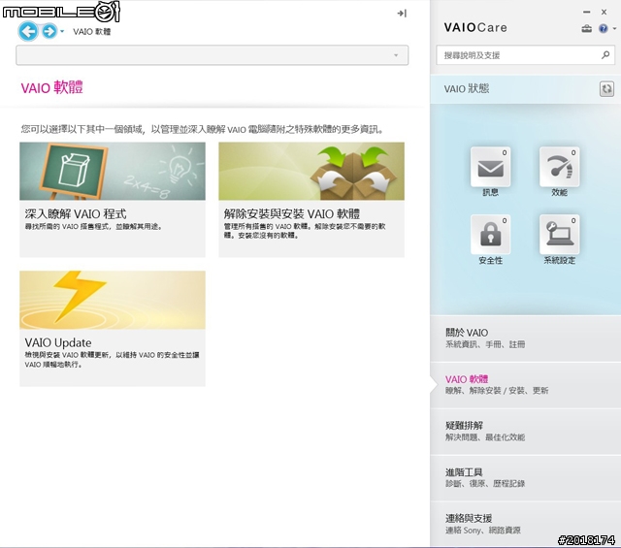This screenshot has width=621, height=548.
Task: Click the 解除安裝與安裝 VAIO 軟體 title
Action: (292, 214)
